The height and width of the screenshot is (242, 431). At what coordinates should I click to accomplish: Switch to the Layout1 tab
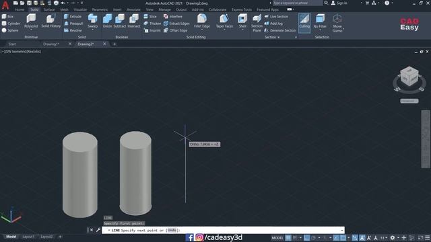(28, 237)
